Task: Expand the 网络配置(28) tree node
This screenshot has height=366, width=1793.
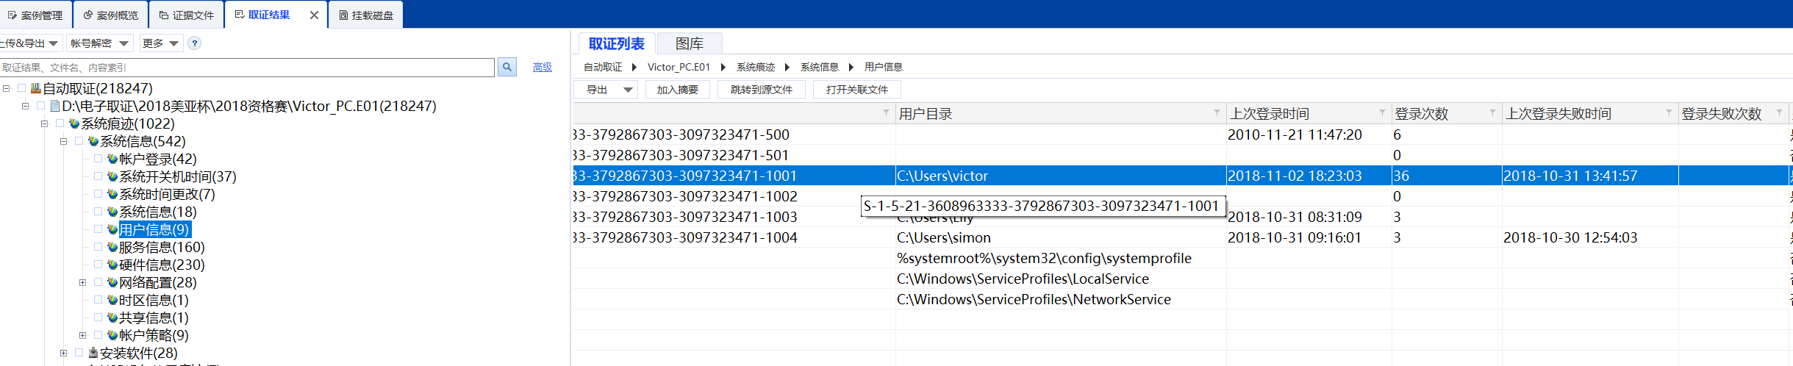Action: [82, 282]
